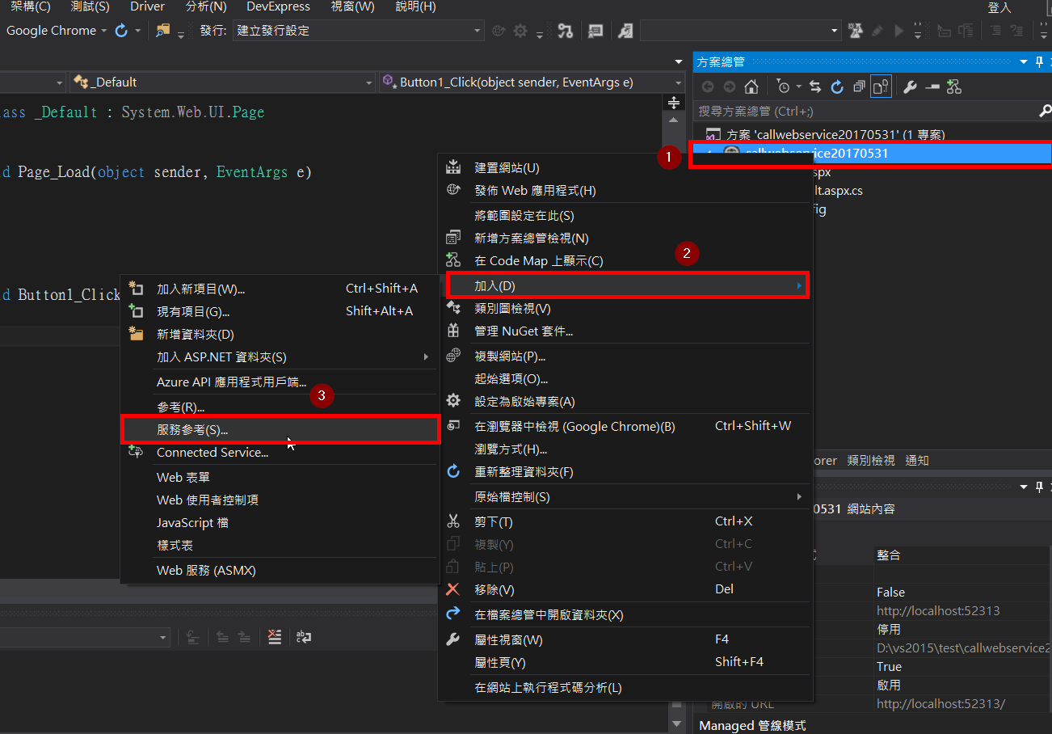Toggle the show all files icon
This screenshot has height=734, width=1052.
pos(881,86)
